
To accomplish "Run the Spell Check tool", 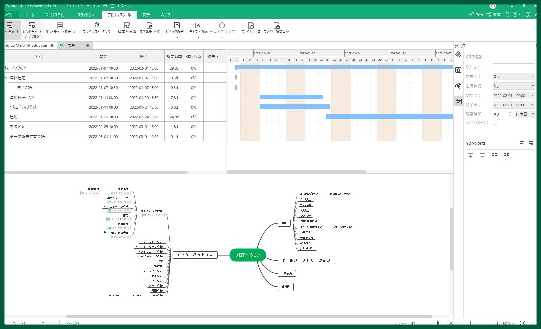I will click(x=150, y=25).
